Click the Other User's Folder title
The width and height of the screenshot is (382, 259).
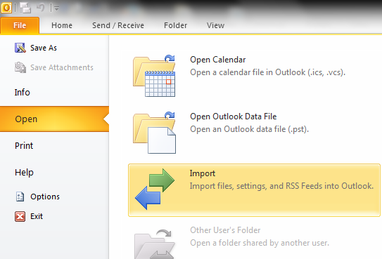[225, 230]
